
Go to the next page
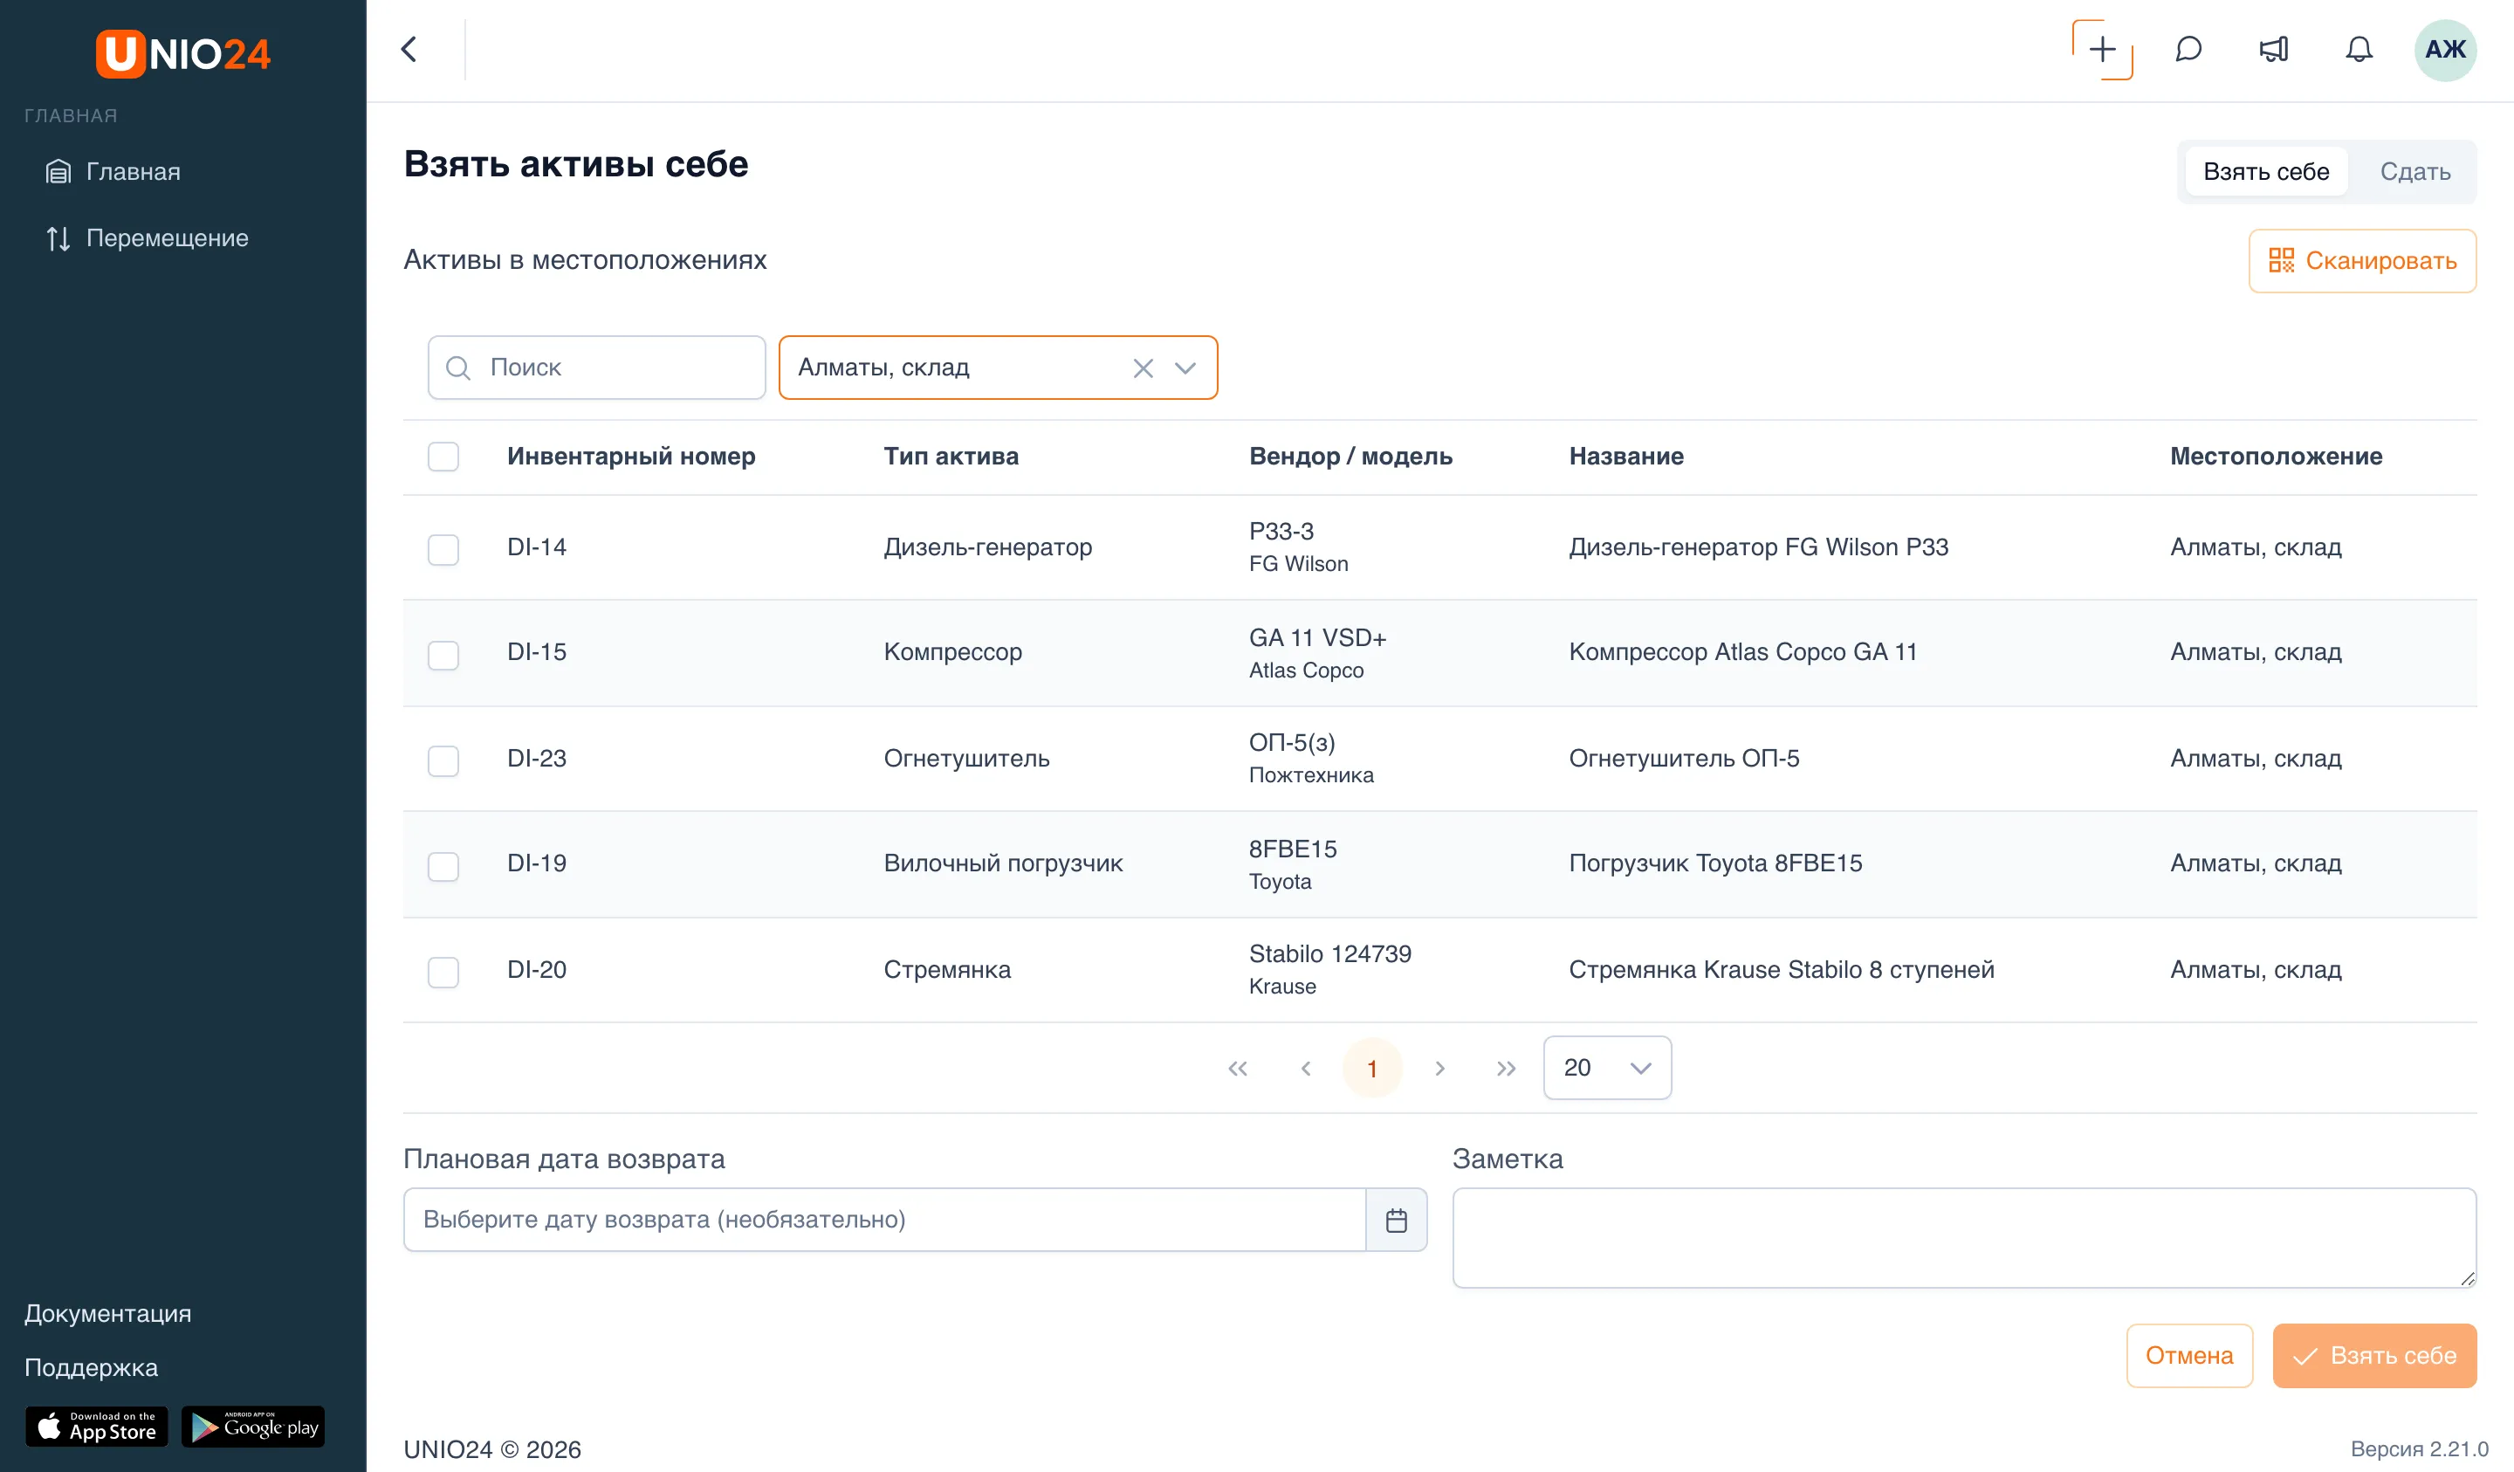[x=1439, y=1069]
